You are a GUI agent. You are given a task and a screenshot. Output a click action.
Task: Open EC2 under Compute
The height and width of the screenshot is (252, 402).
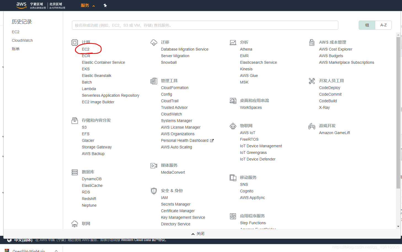pyautogui.click(x=86, y=49)
